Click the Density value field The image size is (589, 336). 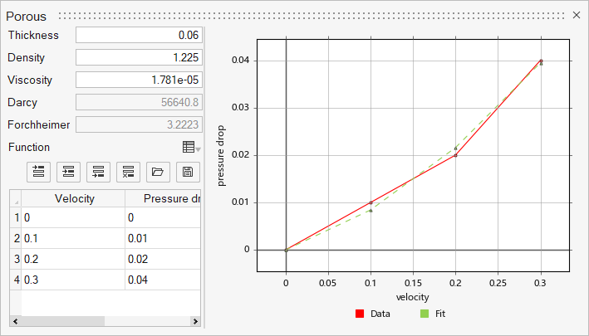[139, 57]
